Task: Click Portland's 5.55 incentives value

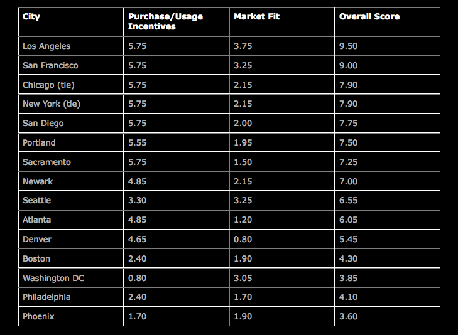Action: click(138, 142)
